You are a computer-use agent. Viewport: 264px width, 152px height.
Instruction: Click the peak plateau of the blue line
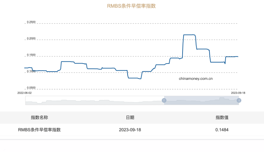189,35
